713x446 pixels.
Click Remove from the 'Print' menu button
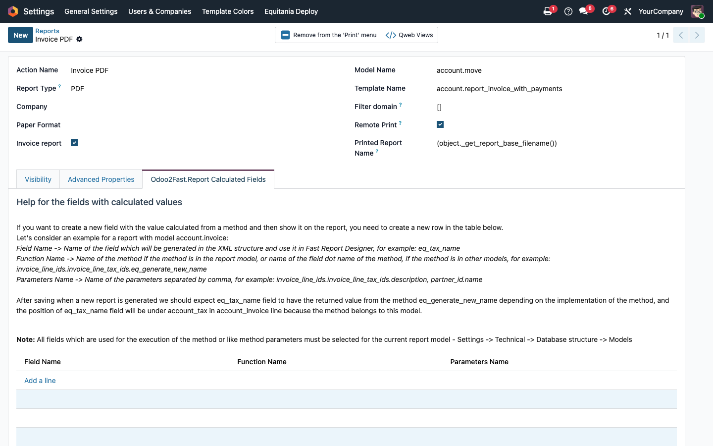tap(329, 35)
